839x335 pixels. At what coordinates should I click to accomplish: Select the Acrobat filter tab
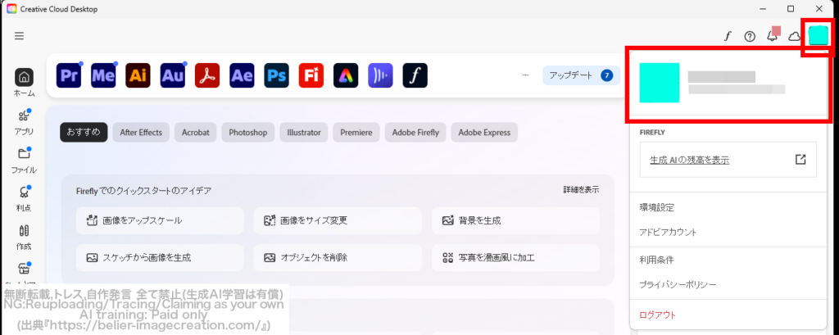click(195, 132)
